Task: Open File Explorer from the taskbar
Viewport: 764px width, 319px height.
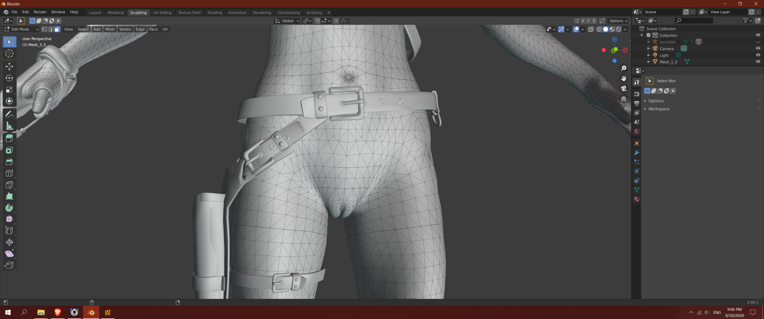Action: pyautogui.click(x=41, y=312)
